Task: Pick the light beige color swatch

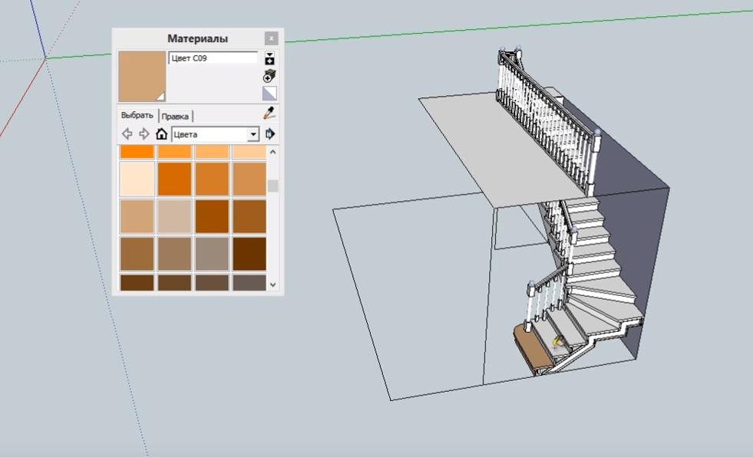Action: [174, 216]
